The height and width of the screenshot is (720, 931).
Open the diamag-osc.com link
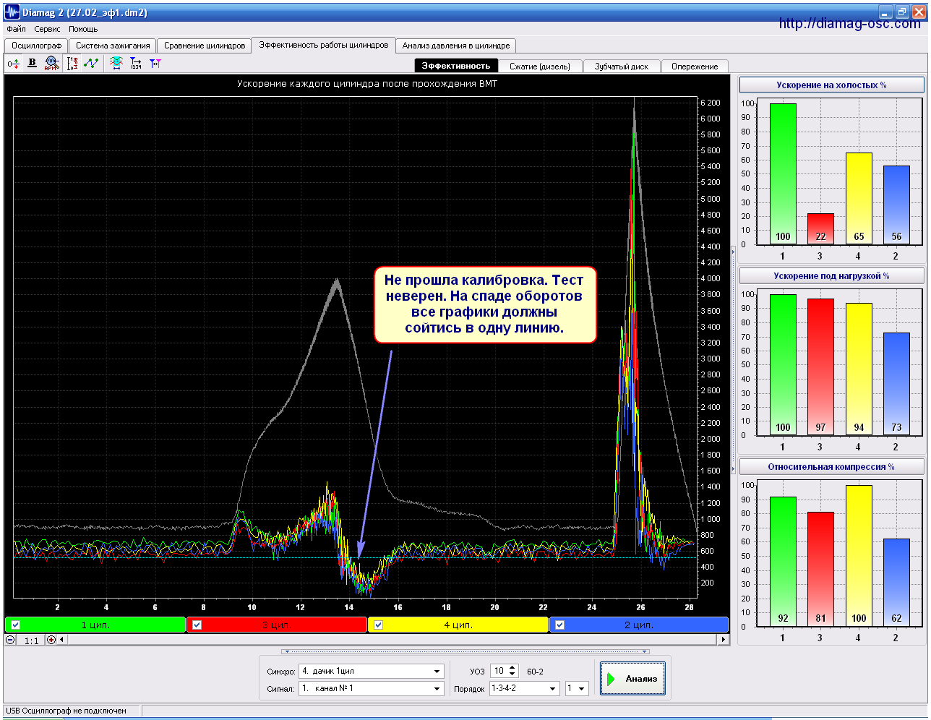(x=850, y=23)
